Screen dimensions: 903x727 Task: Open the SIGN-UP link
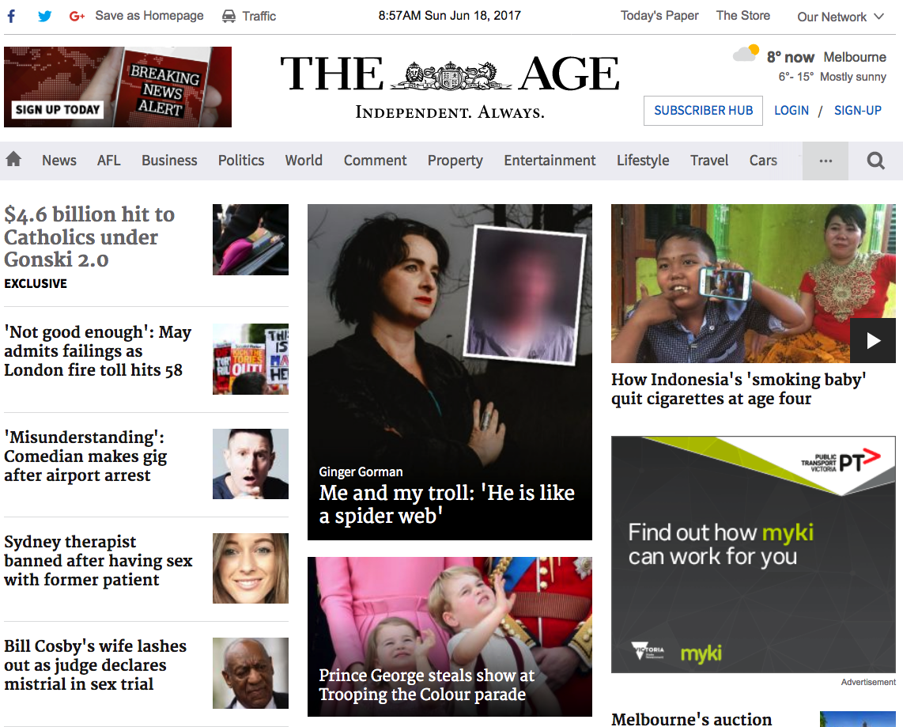(857, 111)
